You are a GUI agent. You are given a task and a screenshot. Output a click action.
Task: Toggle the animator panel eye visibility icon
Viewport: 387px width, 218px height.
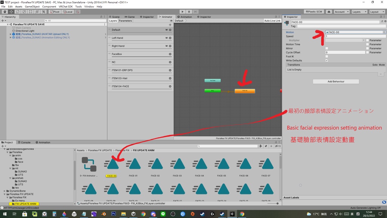(x=171, y=21)
